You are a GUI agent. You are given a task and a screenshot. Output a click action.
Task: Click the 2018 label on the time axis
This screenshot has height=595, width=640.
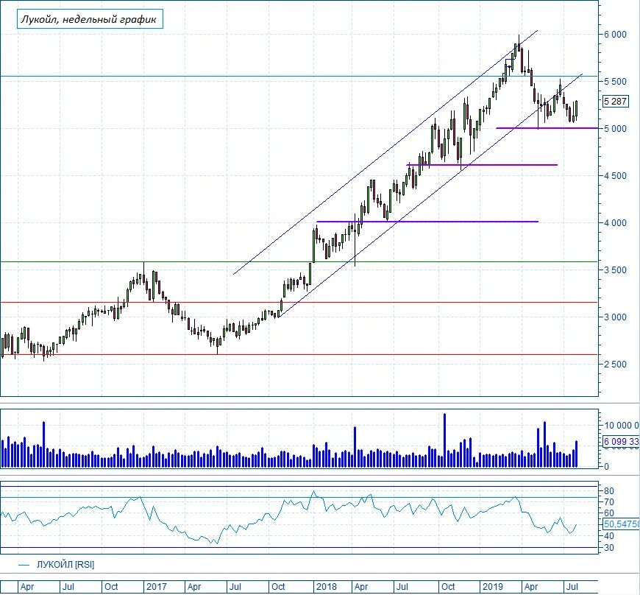click(326, 587)
